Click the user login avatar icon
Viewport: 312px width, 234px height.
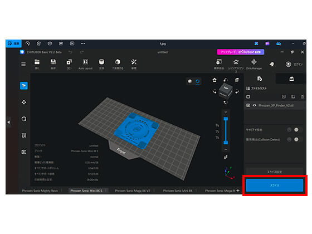289,64
